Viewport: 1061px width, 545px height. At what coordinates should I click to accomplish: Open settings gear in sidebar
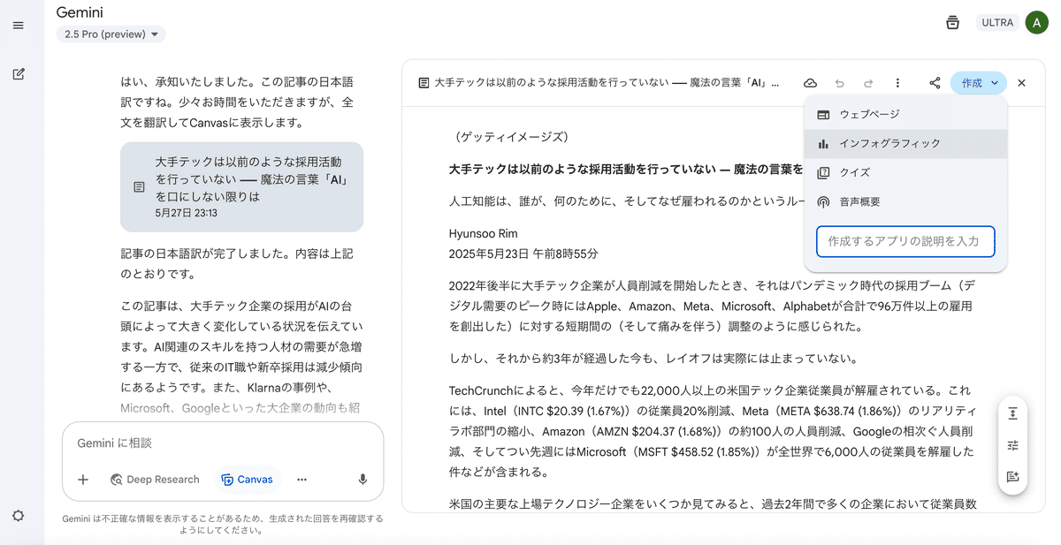18,516
